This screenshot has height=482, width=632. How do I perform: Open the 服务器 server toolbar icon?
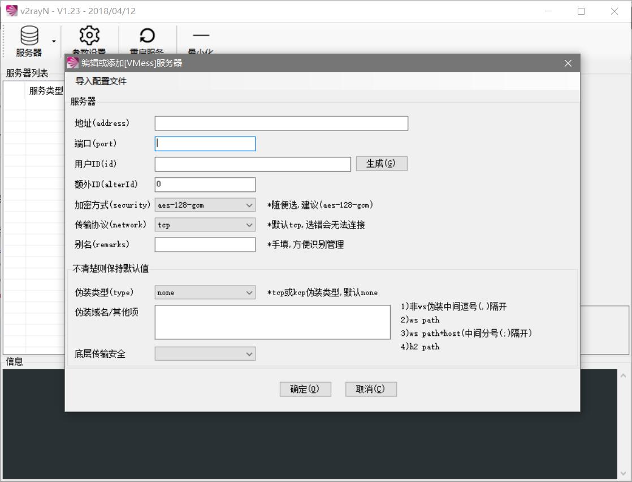(29, 41)
